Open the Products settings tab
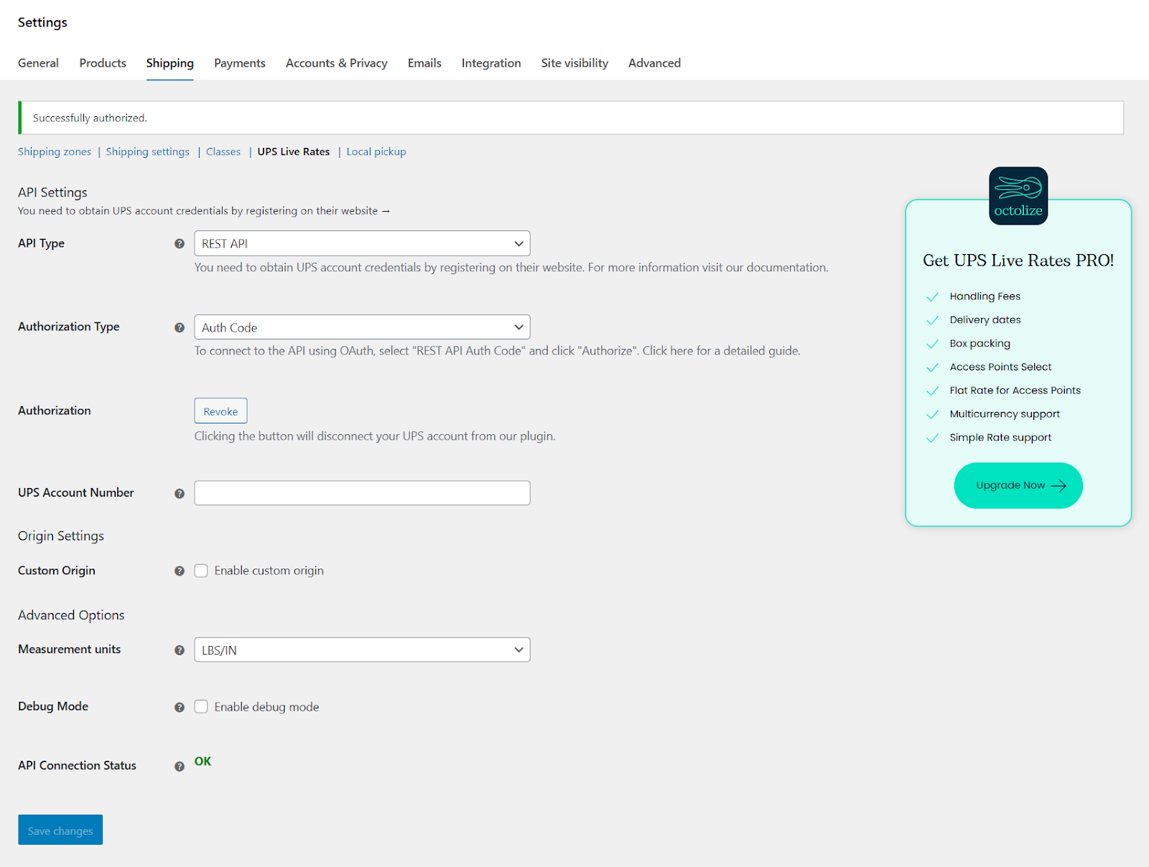Screen dimensions: 1149x867 coord(103,63)
